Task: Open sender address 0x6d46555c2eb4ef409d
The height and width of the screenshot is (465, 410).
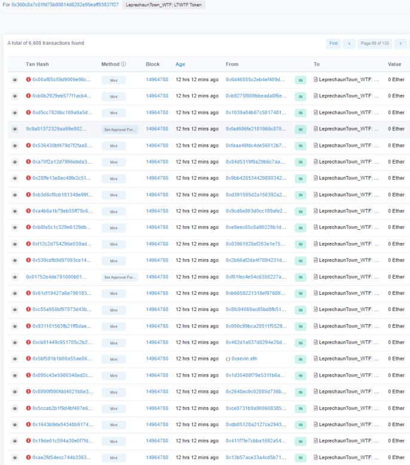Action: [x=255, y=79]
